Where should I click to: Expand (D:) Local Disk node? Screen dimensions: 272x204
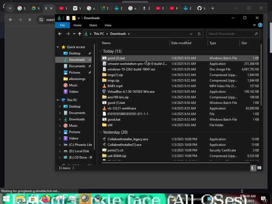point(60,151)
